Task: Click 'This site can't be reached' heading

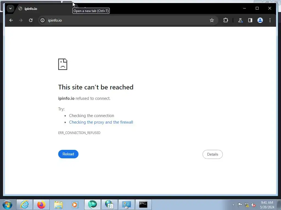Action: [96, 87]
